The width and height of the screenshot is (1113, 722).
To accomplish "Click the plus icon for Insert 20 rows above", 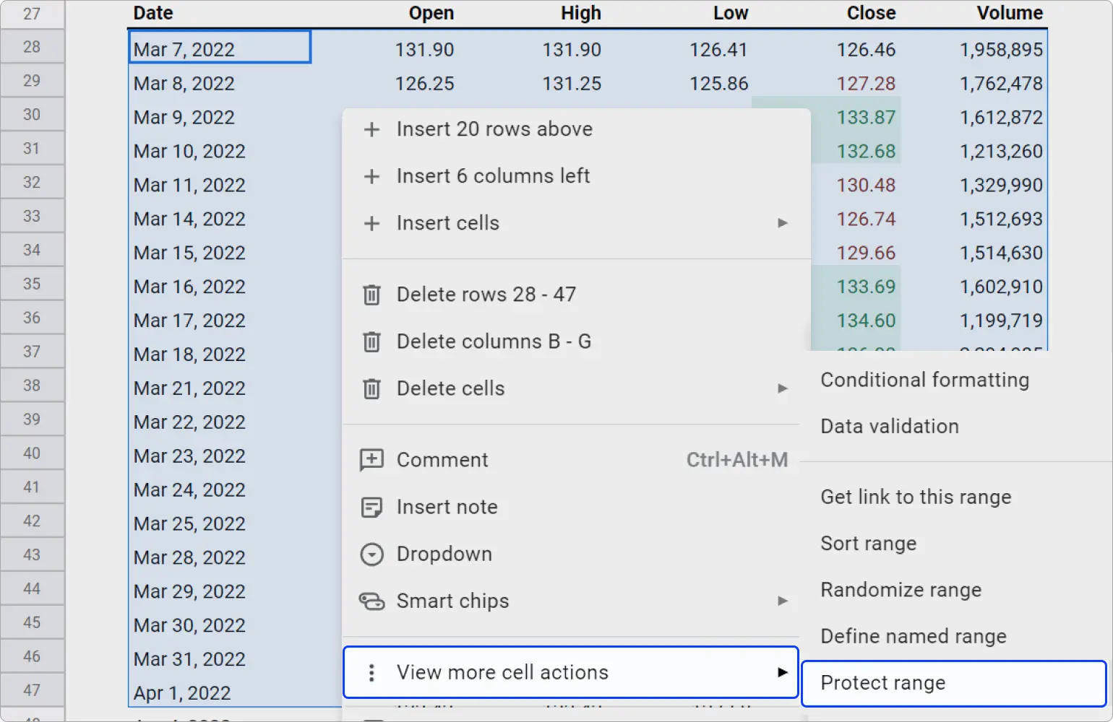I will [x=371, y=129].
